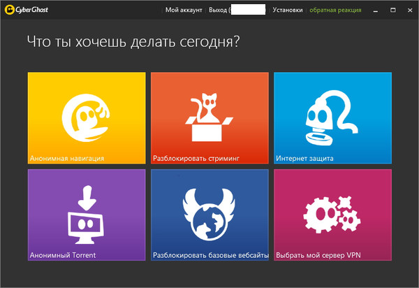The image size is (419, 288).
Task: Click the ghost icon for anonymous browsing
Action: click(x=86, y=118)
